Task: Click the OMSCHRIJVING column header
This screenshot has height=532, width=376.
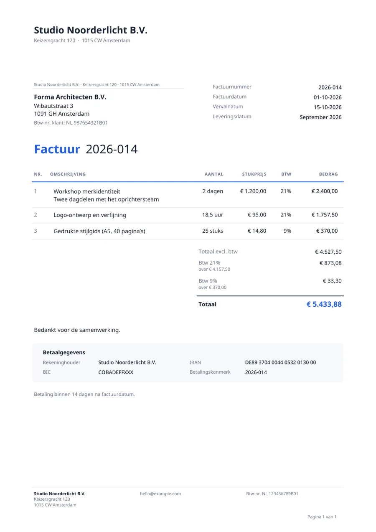Action: point(68,174)
